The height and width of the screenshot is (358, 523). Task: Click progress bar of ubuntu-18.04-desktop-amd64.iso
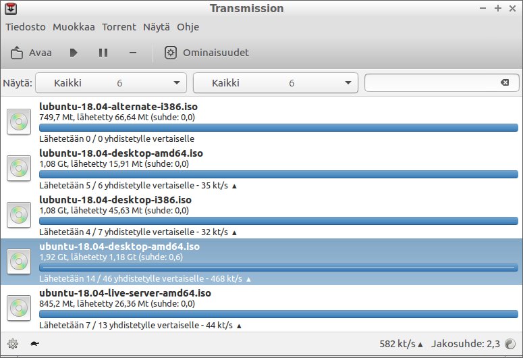point(279,267)
